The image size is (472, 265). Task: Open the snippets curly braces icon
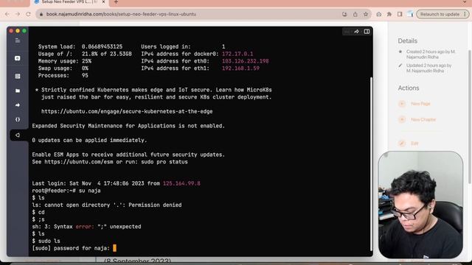[x=18, y=119]
